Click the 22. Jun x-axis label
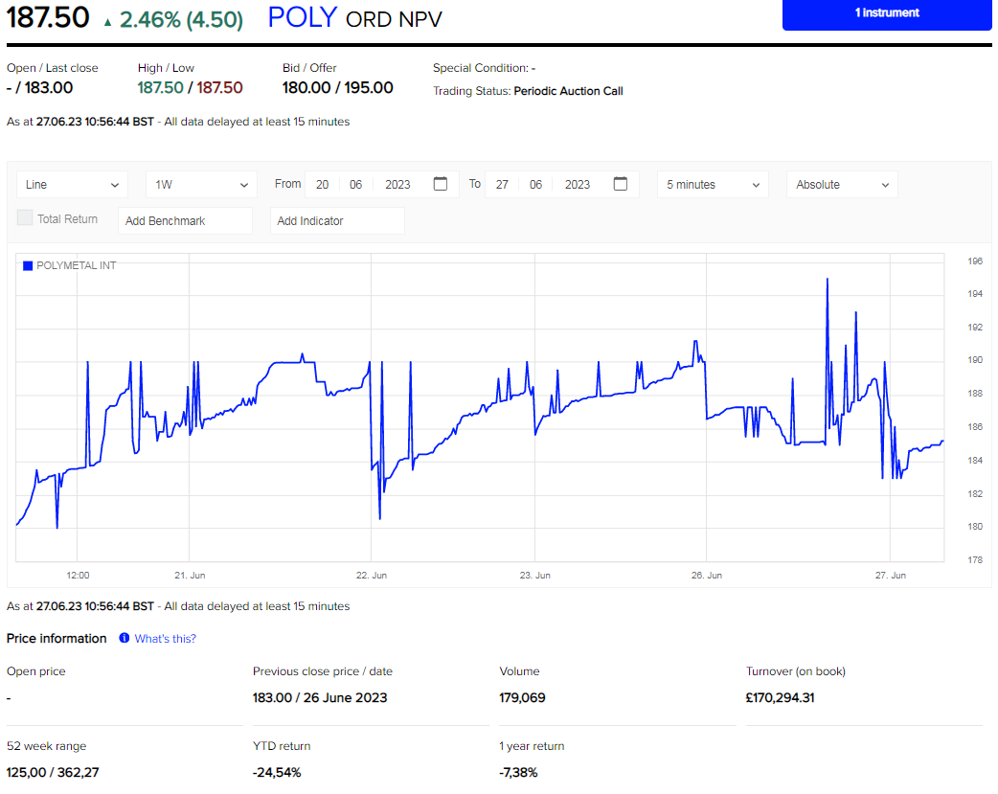 point(371,575)
